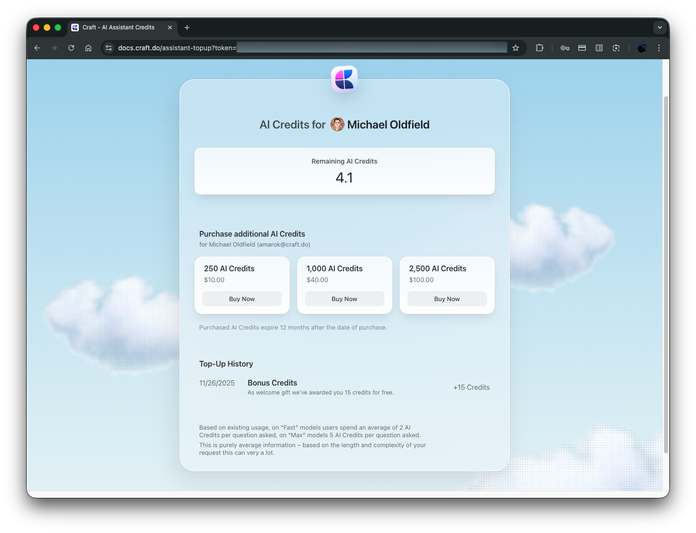This screenshot has width=696, height=533.
Task: Click the '$10.00' price
Action: pos(214,280)
